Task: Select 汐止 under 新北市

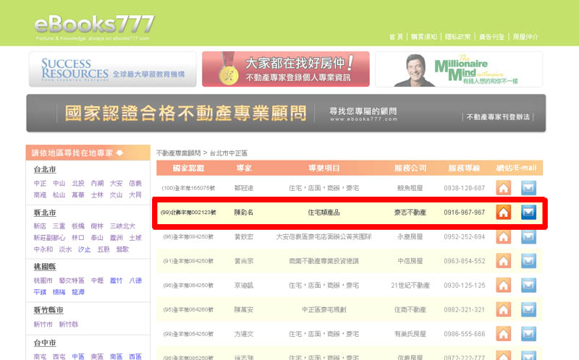Action: [84, 249]
